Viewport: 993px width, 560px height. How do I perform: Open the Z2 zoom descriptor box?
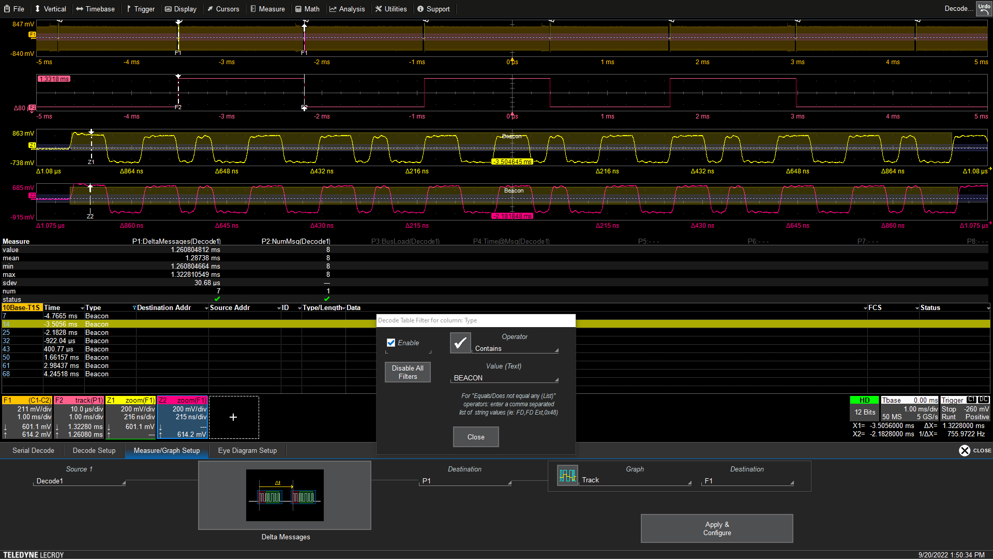183,418
